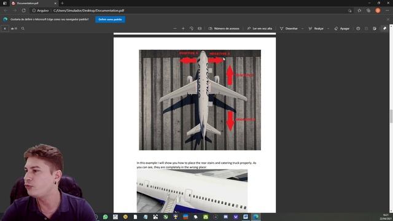Viewport: 393px width, 221px height.
Task: Click paragraph starting 'In this example I will show'
Action: pos(196,165)
